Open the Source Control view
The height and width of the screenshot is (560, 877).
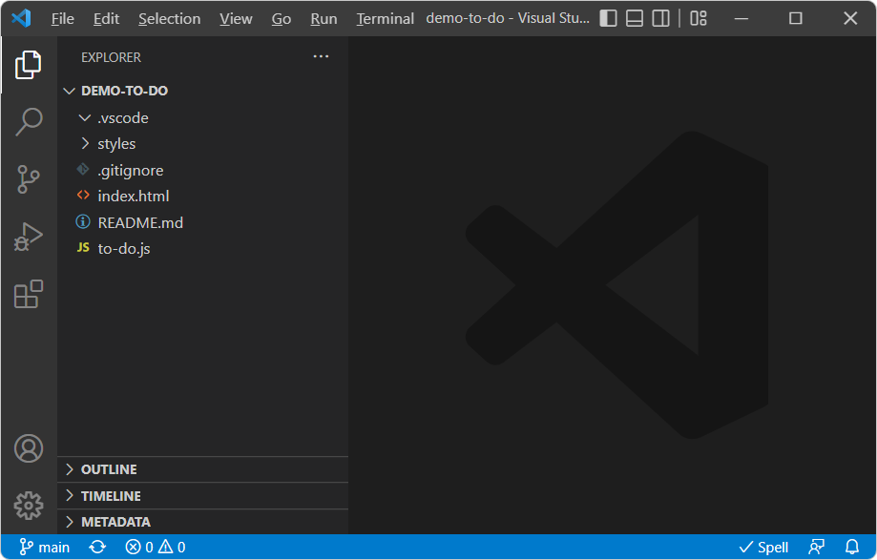point(29,179)
